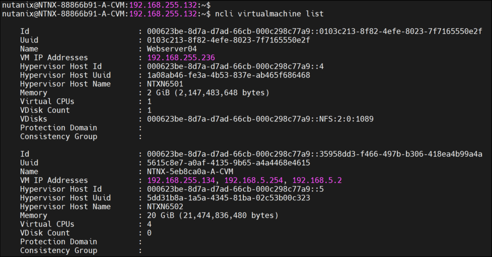The height and width of the screenshot is (257, 492).
Task: Click the 192.168.5.254 IP address
Action: [x=253, y=180]
